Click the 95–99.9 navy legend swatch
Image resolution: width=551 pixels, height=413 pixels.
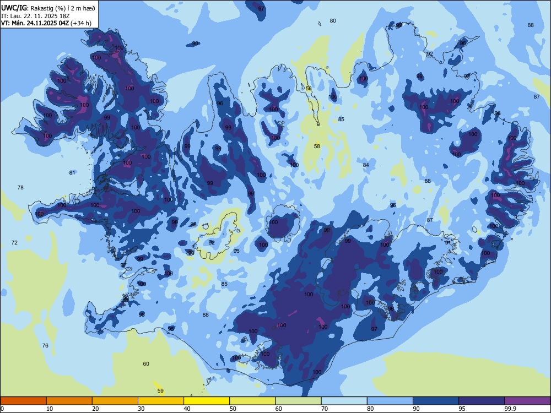click(x=482, y=401)
